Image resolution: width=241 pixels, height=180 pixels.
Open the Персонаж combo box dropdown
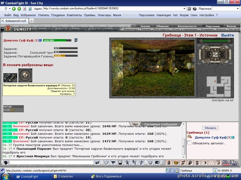238,8
